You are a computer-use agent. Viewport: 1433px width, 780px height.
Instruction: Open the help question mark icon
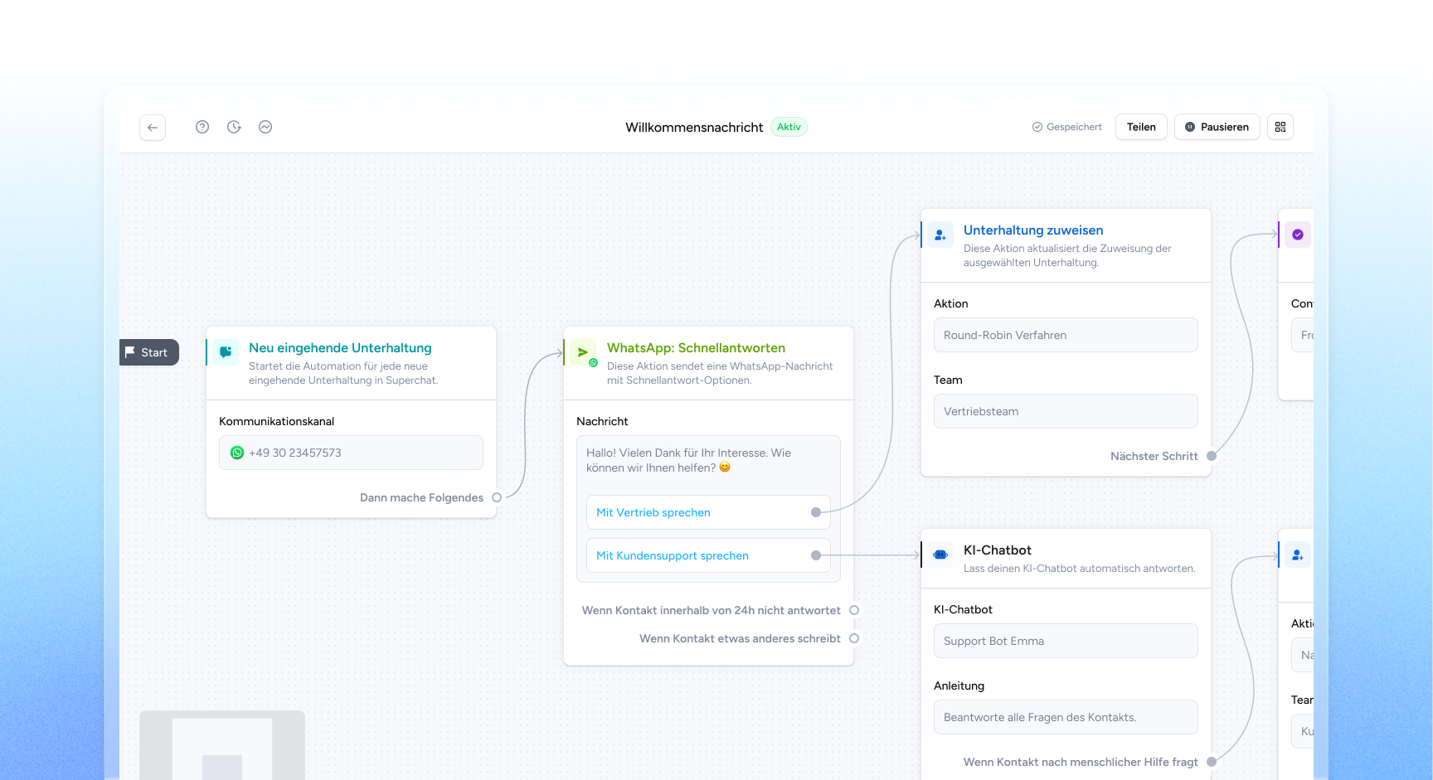pos(202,127)
